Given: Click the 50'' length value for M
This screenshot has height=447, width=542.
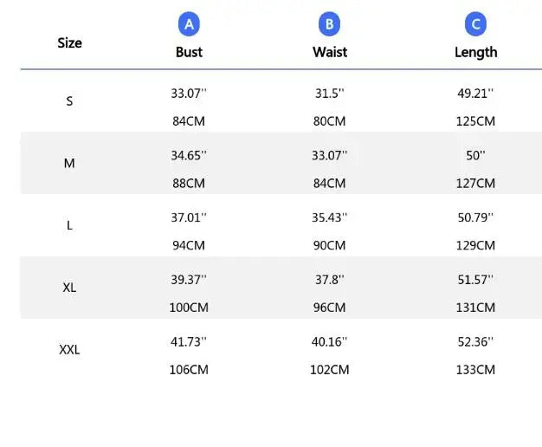Looking at the screenshot, I should [475, 156].
